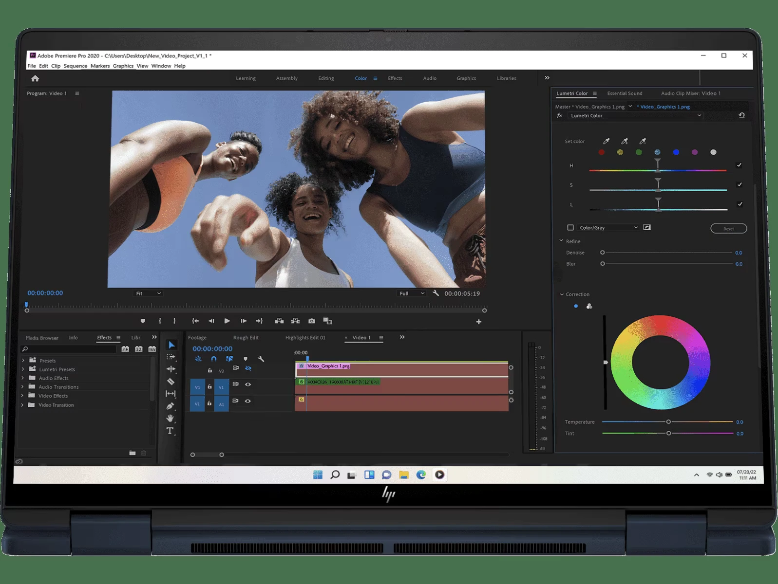Select the Selection arrow tool
The height and width of the screenshot is (584, 778).
[x=171, y=345]
